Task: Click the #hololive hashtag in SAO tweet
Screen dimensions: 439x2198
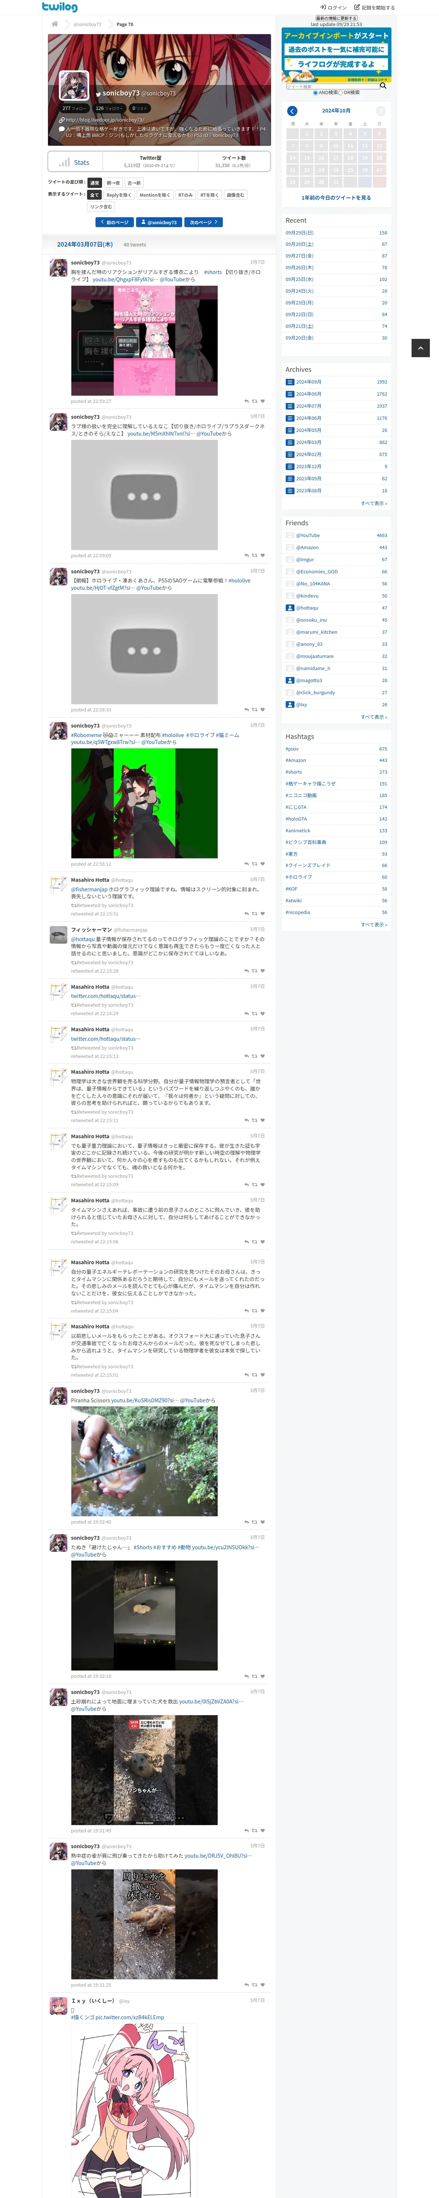Action: [x=240, y=580]
